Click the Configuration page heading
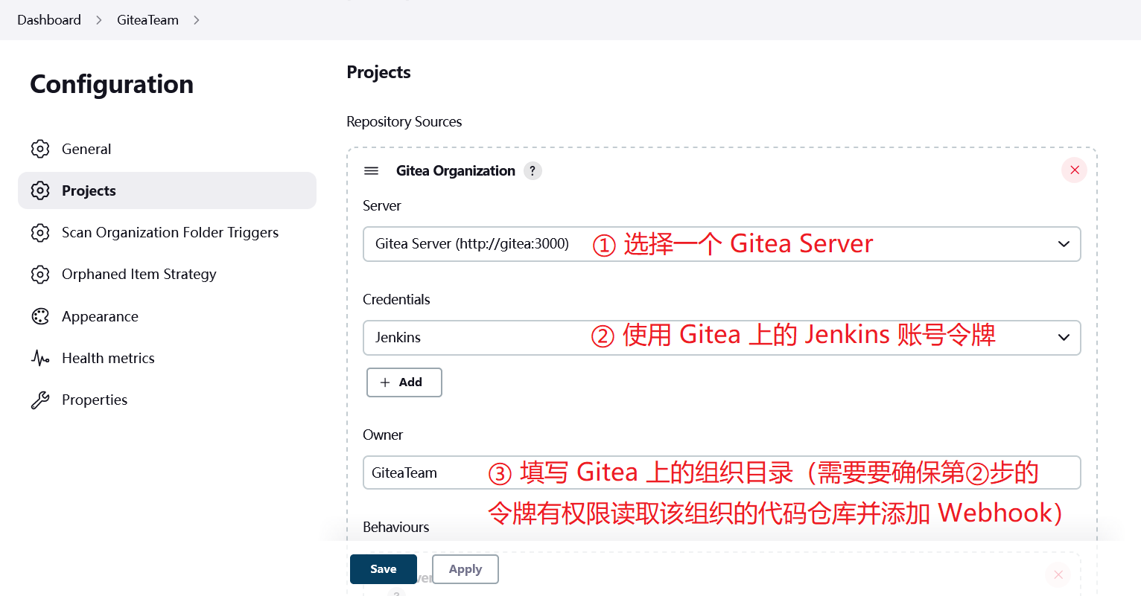The width and height of the screenshot is (1141, 596). pos(112,84)
